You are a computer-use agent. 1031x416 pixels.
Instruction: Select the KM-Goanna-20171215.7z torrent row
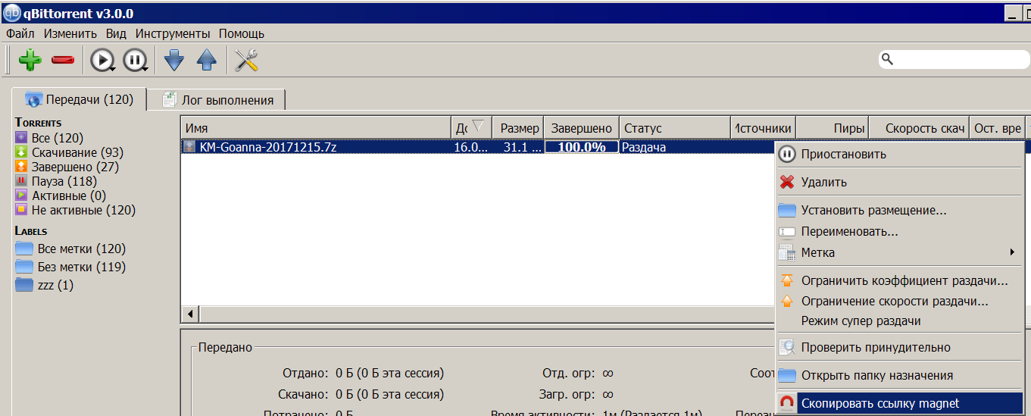click(477, 147)
